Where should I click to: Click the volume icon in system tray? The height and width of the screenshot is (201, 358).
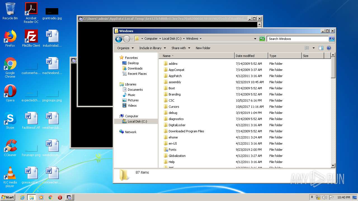pyautogui.click(x=324, y=197)
